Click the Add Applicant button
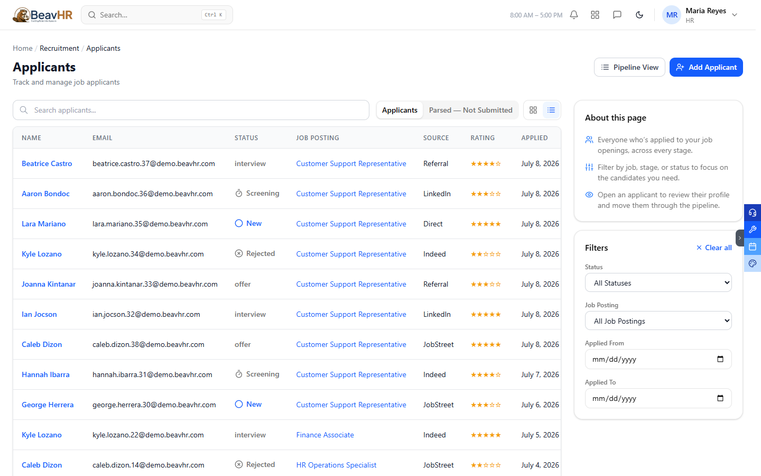The image size is (761, 476). tap(706, 67)
